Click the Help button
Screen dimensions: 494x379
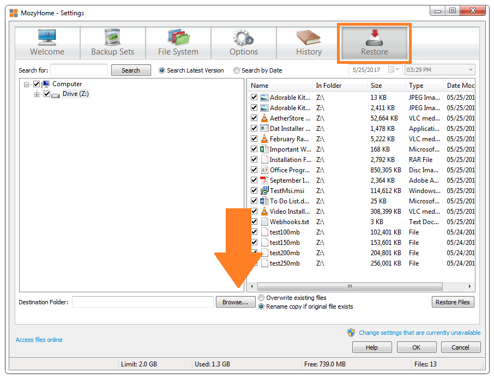pos(372,347)
